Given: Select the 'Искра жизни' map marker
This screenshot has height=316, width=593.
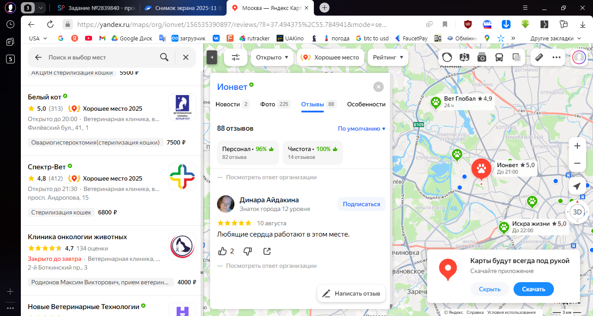Looking at the screenshot, I should [x=504, y=227].
